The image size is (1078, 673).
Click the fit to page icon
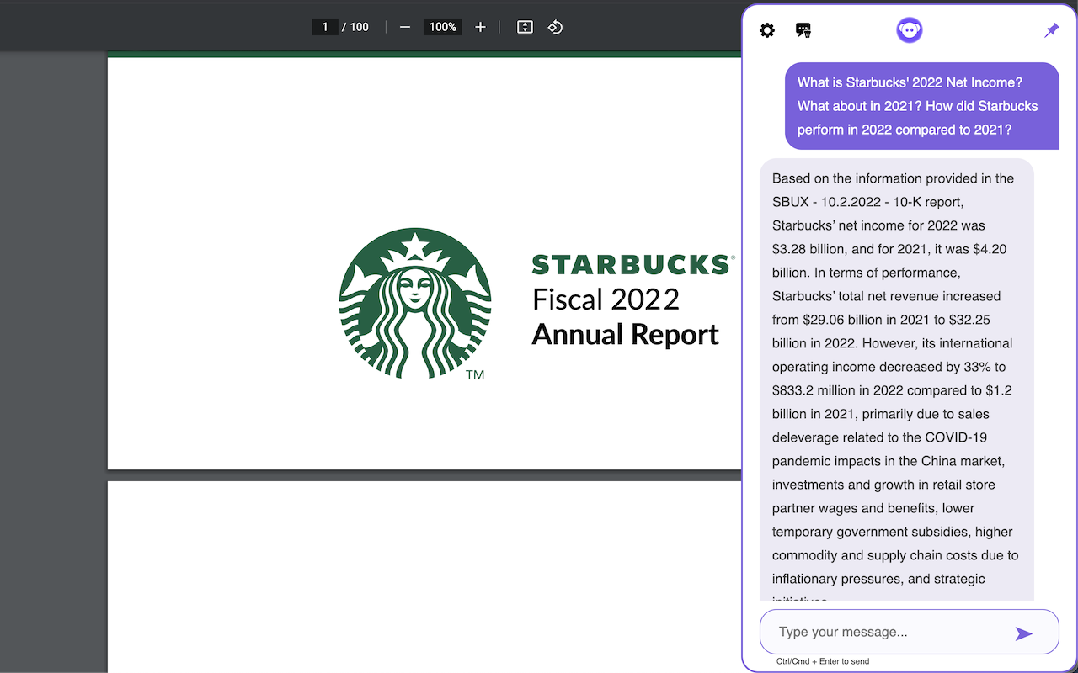coord(525,27)
